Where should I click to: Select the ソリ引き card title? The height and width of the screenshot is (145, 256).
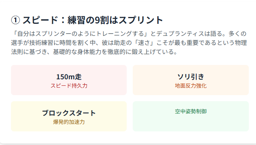click(191, 77)
